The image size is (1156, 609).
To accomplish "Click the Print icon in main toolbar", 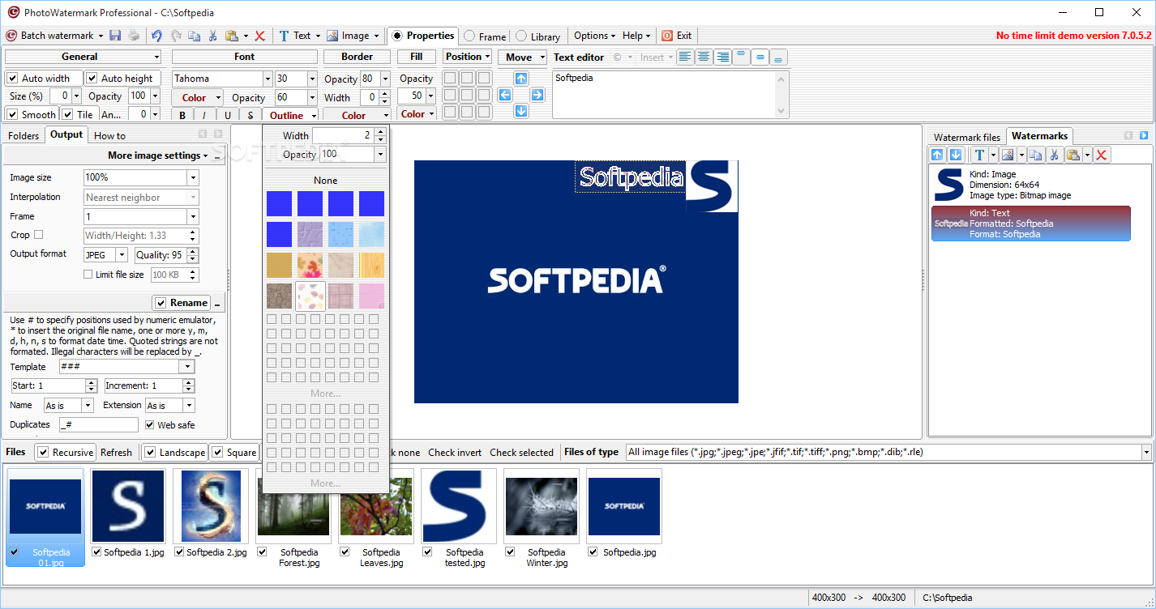I will click(x=134, y=36).
